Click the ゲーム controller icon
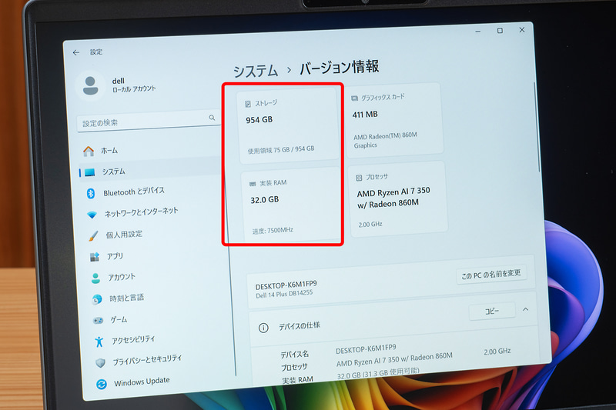This screenshot has width=616, height=410. coord(98,321)
